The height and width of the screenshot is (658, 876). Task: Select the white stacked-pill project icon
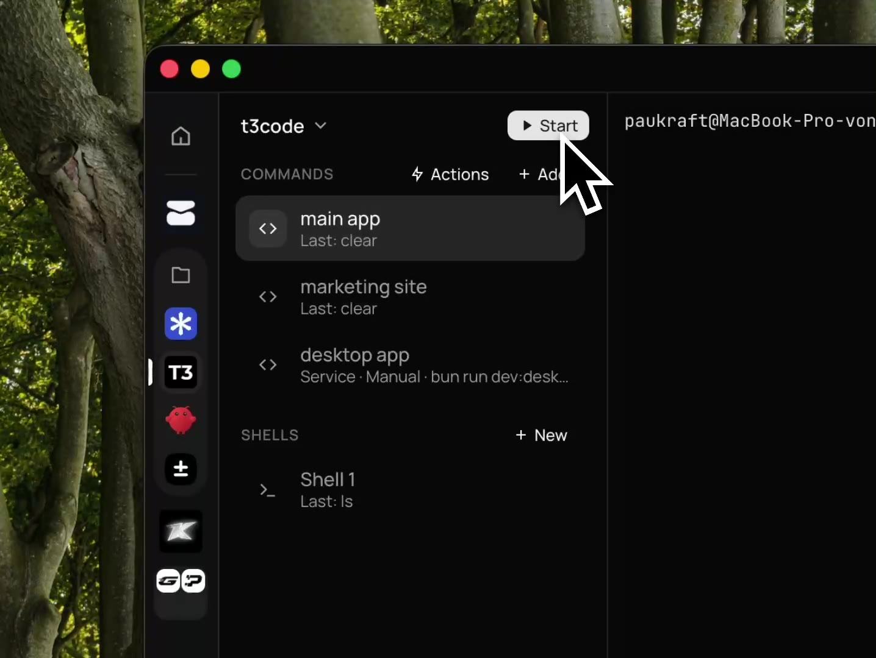coord(181,213)
